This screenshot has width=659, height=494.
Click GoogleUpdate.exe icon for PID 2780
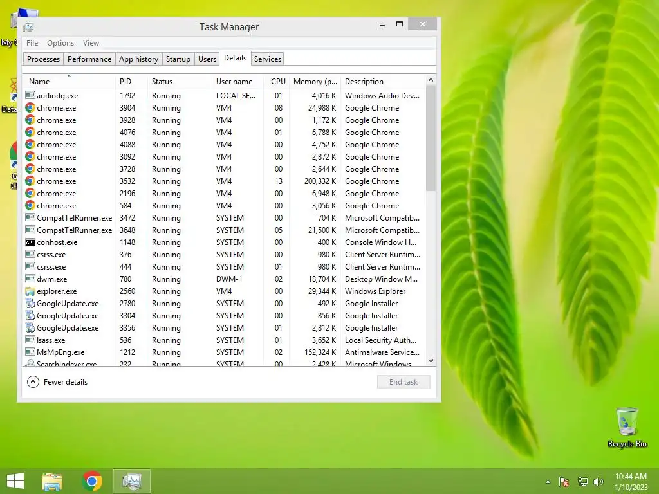point(30,304)
